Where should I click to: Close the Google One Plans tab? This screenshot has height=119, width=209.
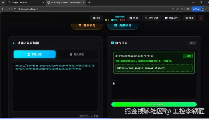(x=43, y=2)
